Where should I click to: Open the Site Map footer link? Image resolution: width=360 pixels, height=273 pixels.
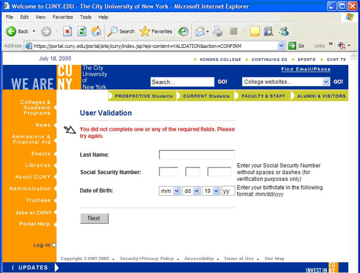274,259
